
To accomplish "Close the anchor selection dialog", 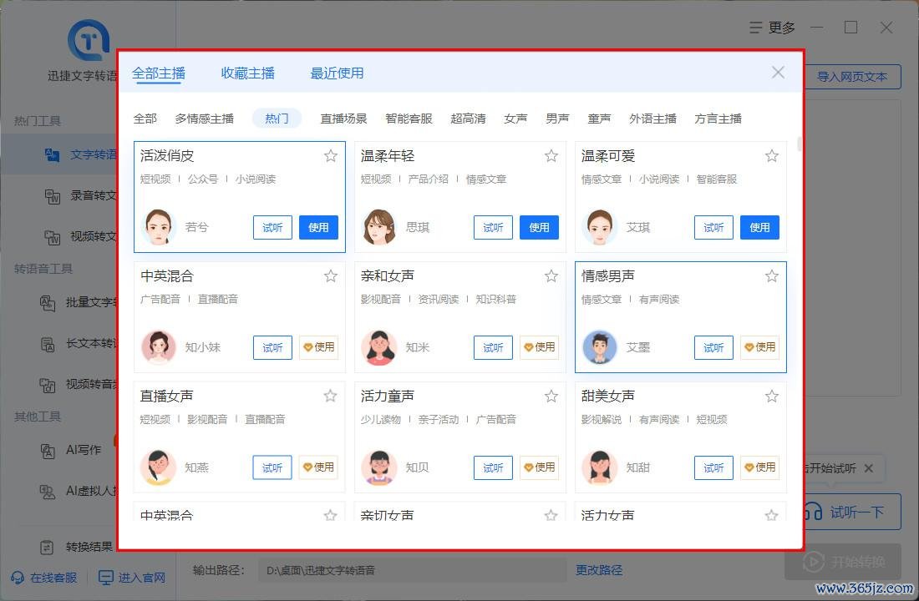I will pyautogui.click(x=778, y=73).
